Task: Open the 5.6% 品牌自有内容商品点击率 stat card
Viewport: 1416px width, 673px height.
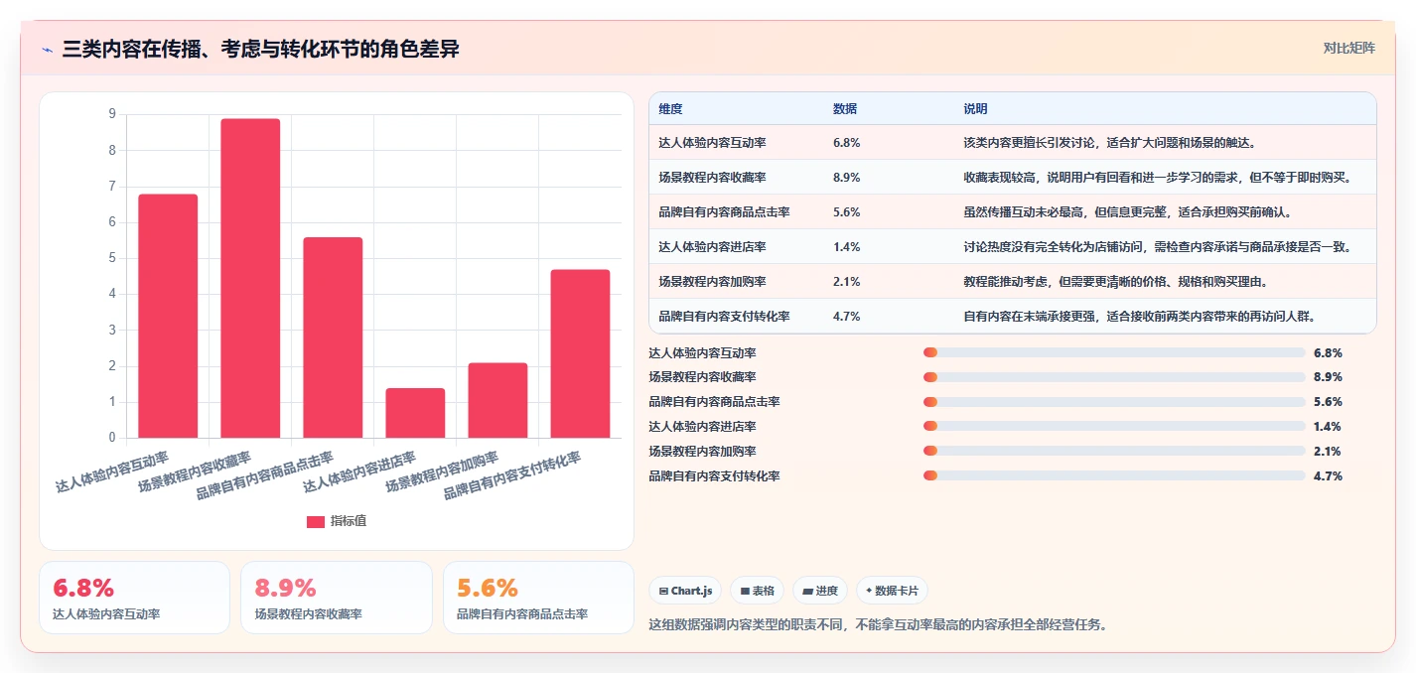Action: (x=538, y=598)
